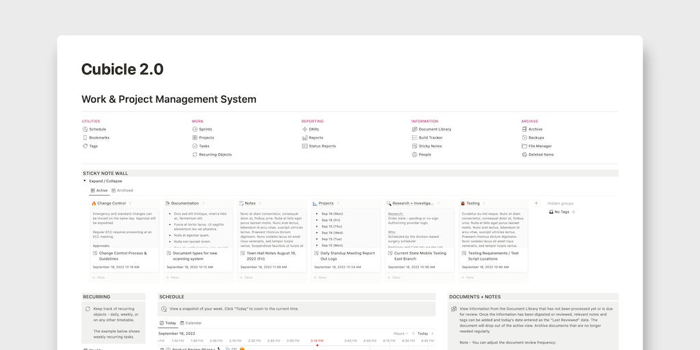Click the Deleted Items icon
The width and height of the screenshot is (700, 350).
pyautogui.click(x=524, y=154)
